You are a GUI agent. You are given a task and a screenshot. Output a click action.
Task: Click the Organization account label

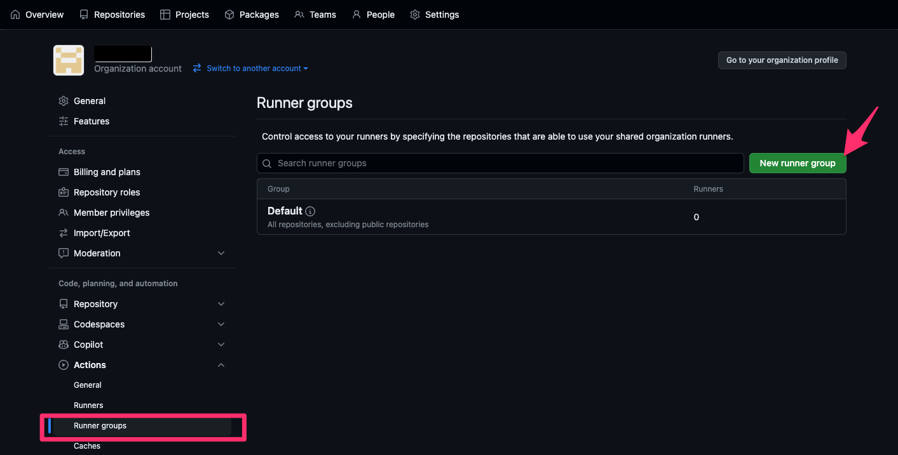138,69
